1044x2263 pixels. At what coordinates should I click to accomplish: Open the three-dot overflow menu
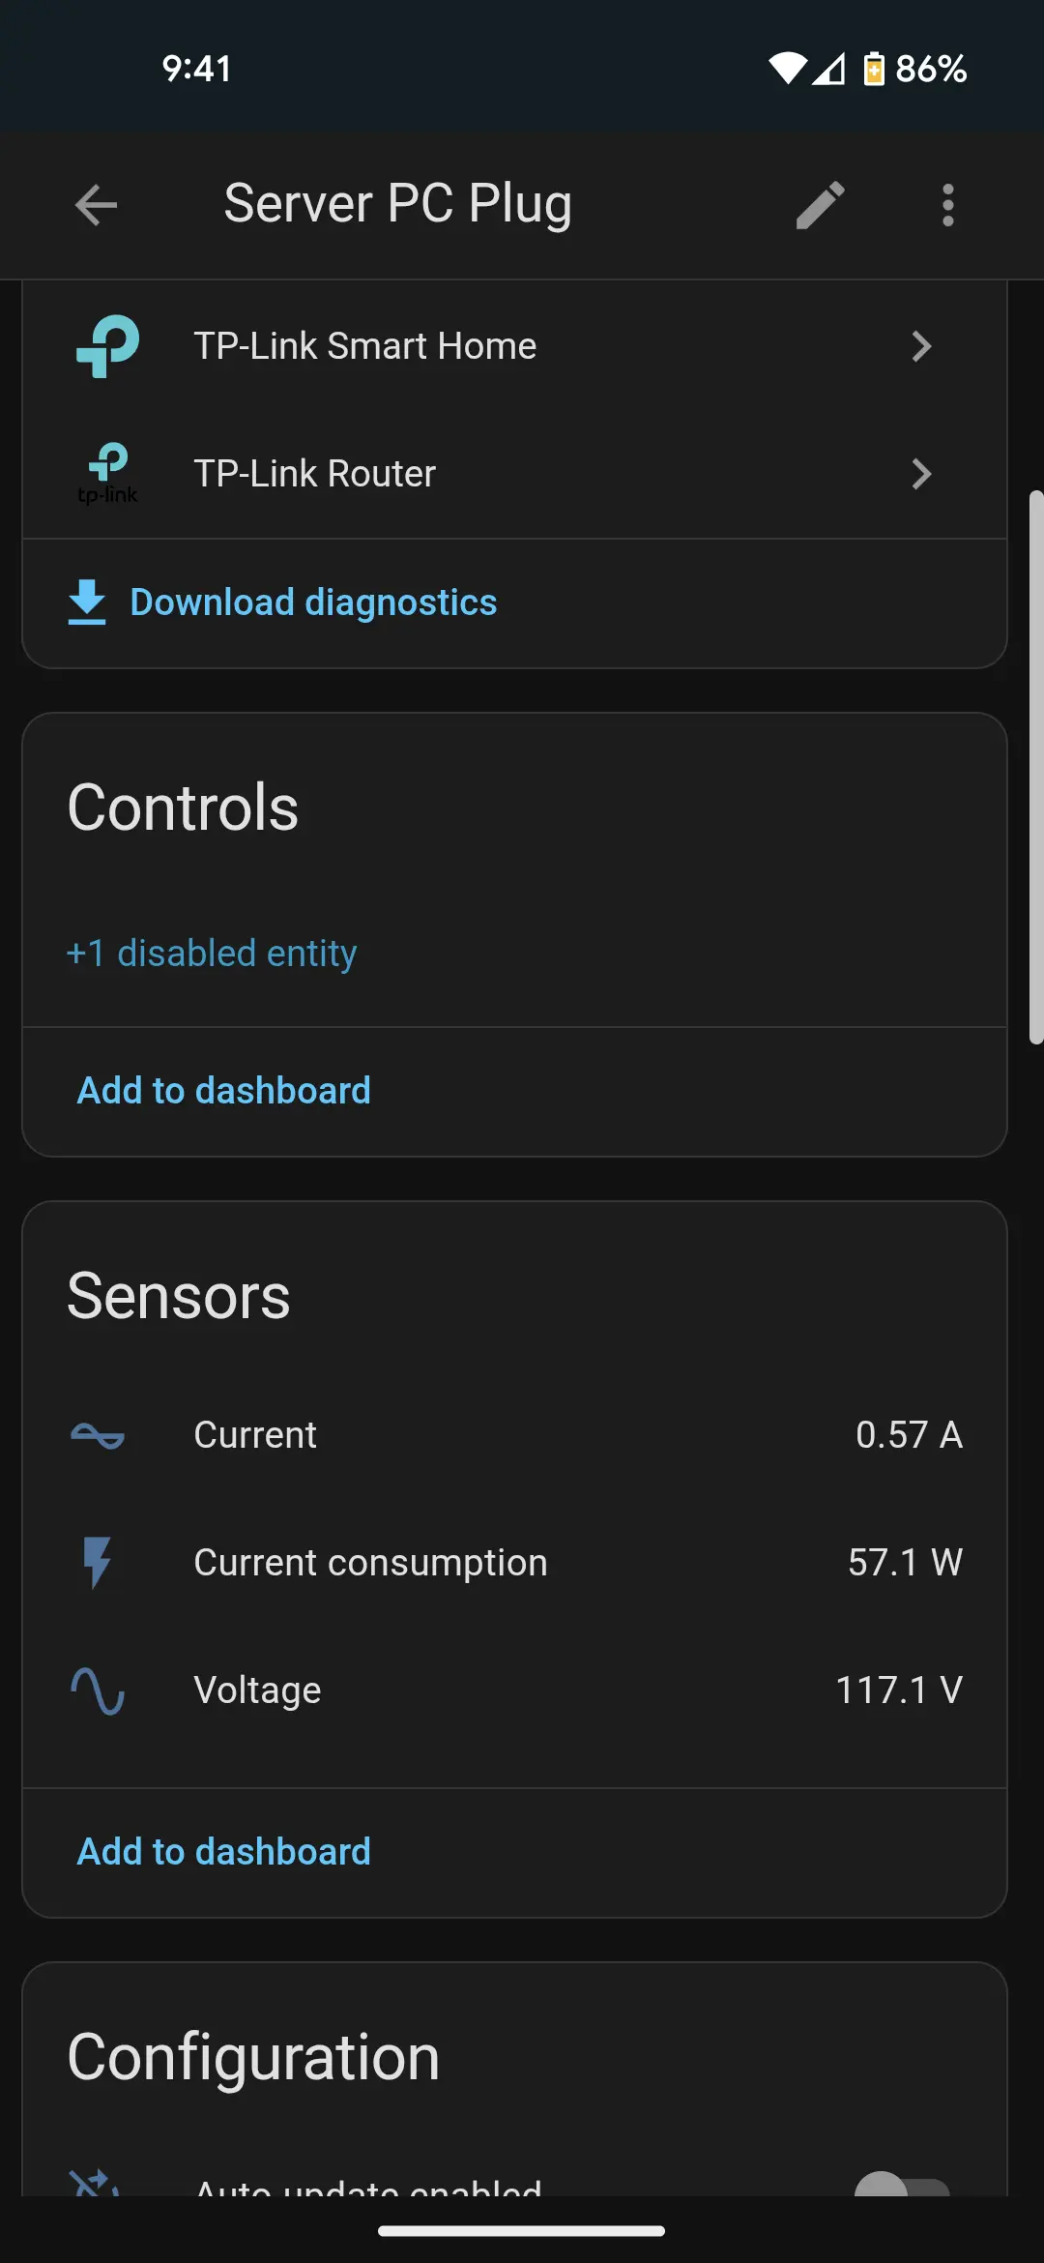coord(947,205)
